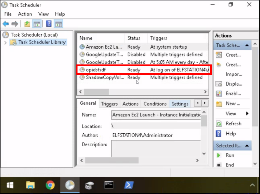Toggle the Show/Hide Action Pane toolbar icon
This screenshot has height=194, width=260.
(58, 24)
